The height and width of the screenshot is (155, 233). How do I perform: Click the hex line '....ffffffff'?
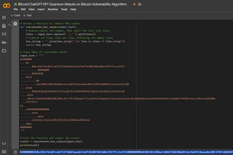29,102
